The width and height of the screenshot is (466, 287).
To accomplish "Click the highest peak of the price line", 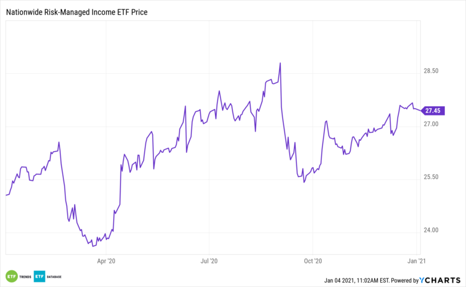I will [x=281, y=63].
